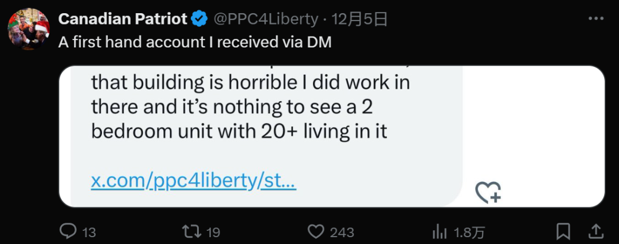This screenshot has height=244, width=619.
Task: Open the Canadian Patriot profile avatar
Action: [x=29, y=29]
